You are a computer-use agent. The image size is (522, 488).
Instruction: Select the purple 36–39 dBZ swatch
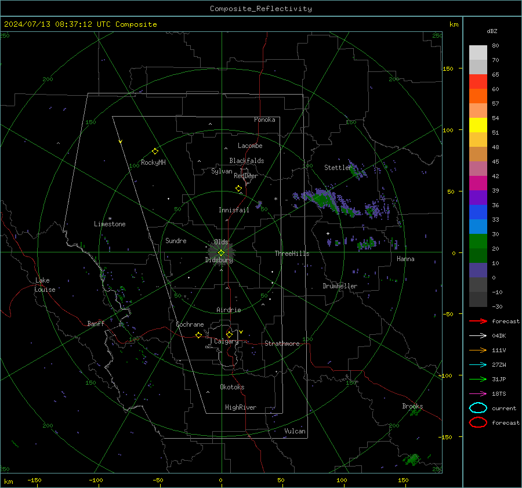point(478,198)
